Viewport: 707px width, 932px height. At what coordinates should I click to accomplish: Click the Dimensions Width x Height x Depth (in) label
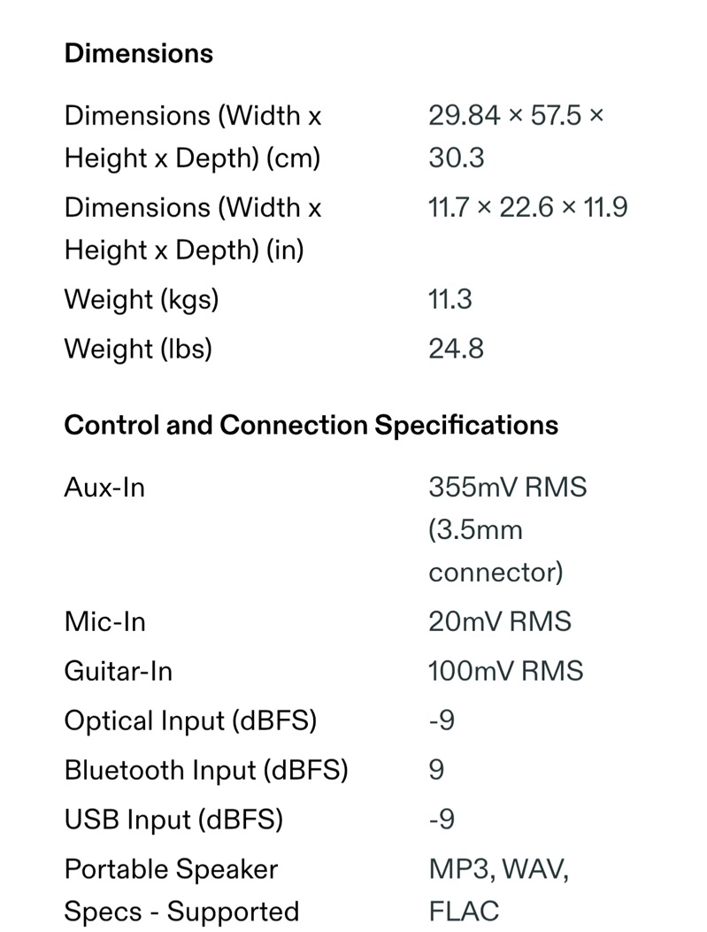pyautogui.click(x=193, y=228)
